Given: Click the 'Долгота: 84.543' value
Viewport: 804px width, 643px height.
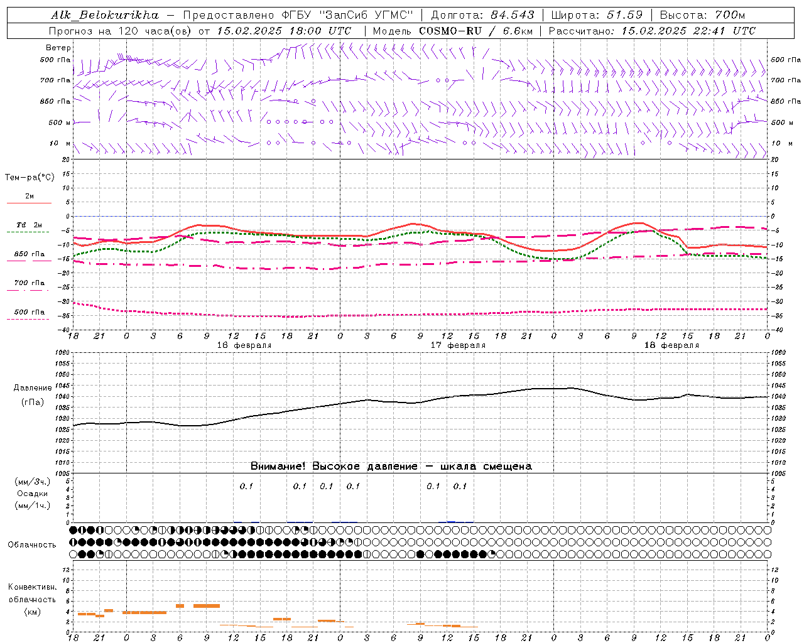Looking at the screenshot, I should [483, 15].
